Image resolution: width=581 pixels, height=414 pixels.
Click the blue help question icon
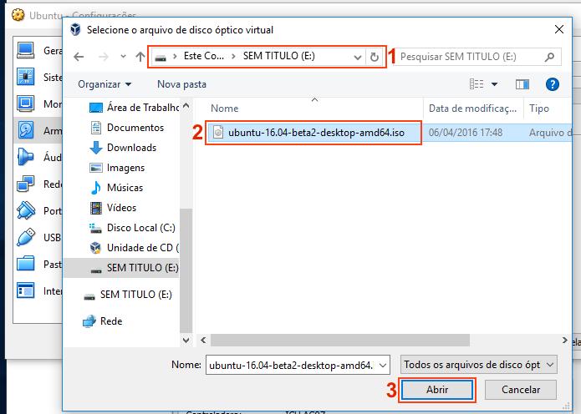pos(552,84)
